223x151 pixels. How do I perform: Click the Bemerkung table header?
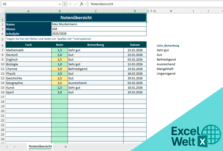pyautogui.click(x=96, y=45)
